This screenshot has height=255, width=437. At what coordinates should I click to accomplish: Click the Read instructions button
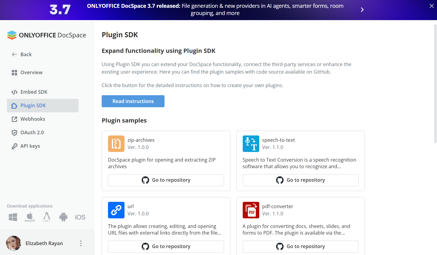click(133, 101)
